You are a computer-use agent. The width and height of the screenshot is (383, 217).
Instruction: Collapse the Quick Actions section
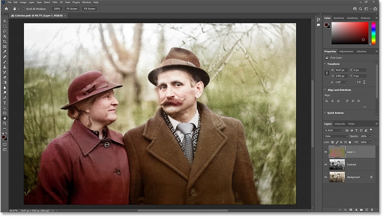click(325, 113)
